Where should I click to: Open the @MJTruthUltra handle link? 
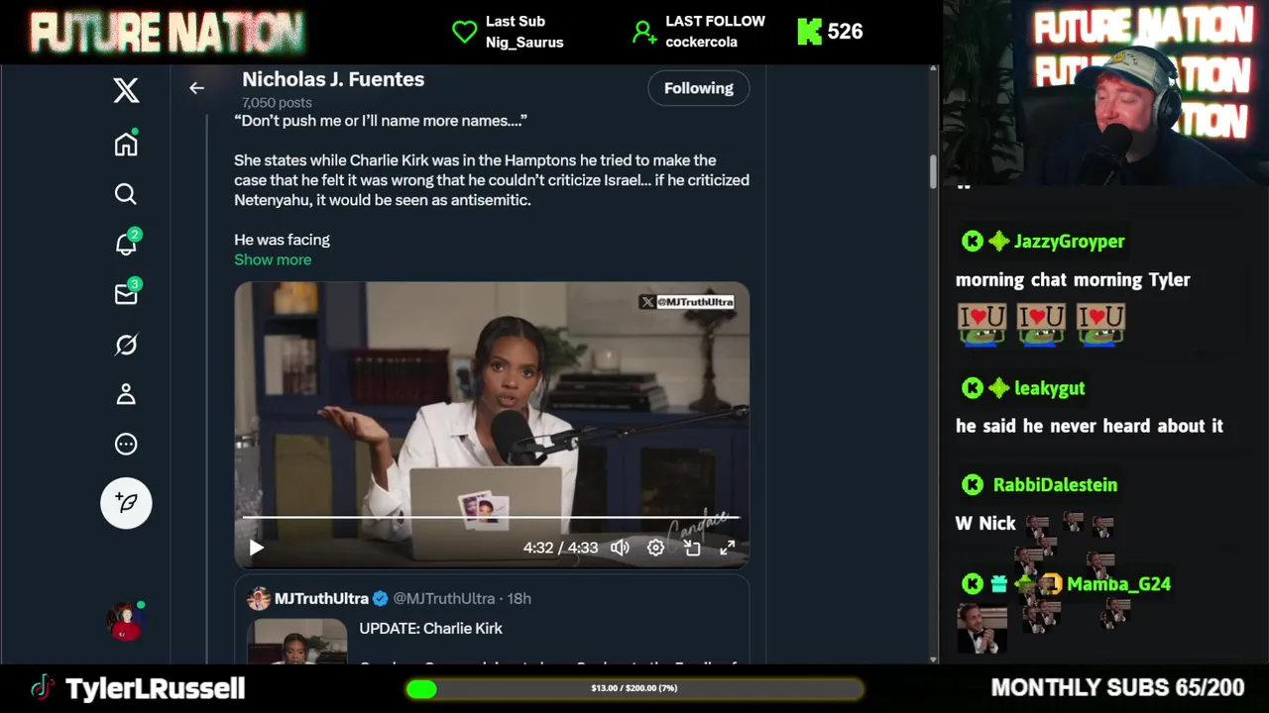(x=444, y=598)
